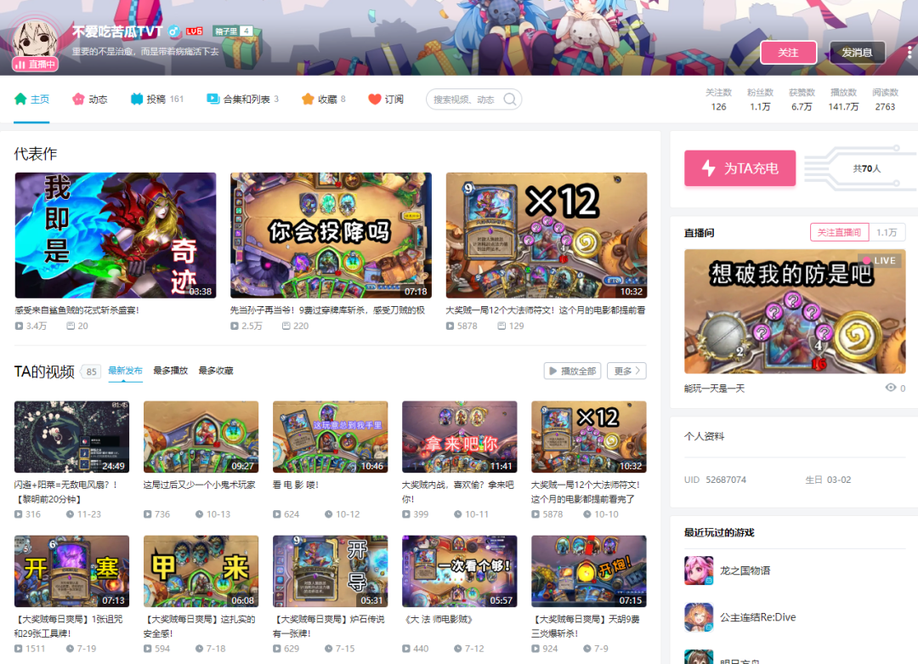Screen dimensions: 918x664
Task: Click the 共70人 chargers count
Action: 866,168
